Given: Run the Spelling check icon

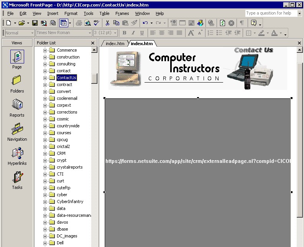Looking at the screenshot, I should click(96, 23).
